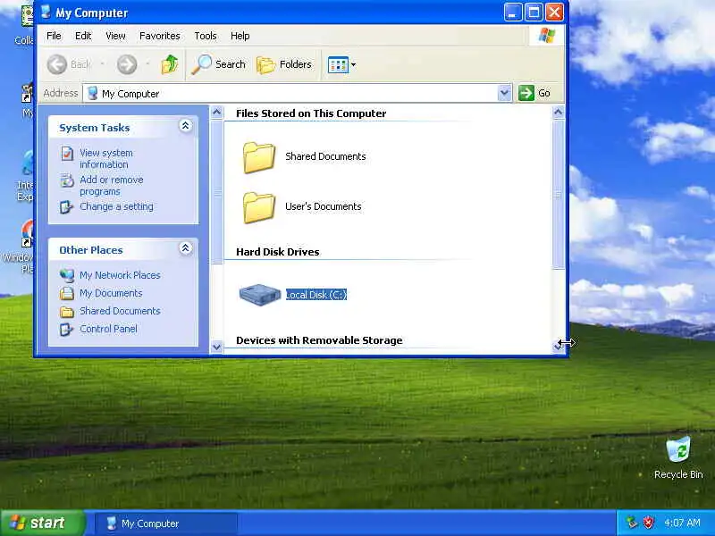Maximize the My Computer window
Viewport: 715px width, 536px height.
(x=534, y=13)
